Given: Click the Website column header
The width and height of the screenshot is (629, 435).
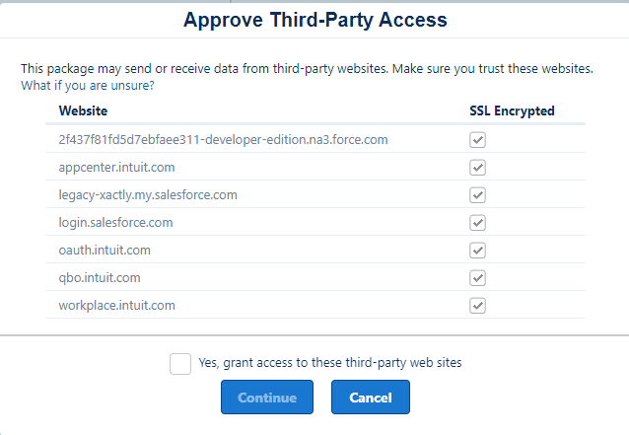Looking at the screenshot, I should 83,110.
